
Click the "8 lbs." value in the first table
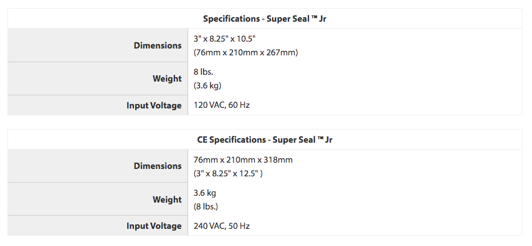click(x=204, y=72)
